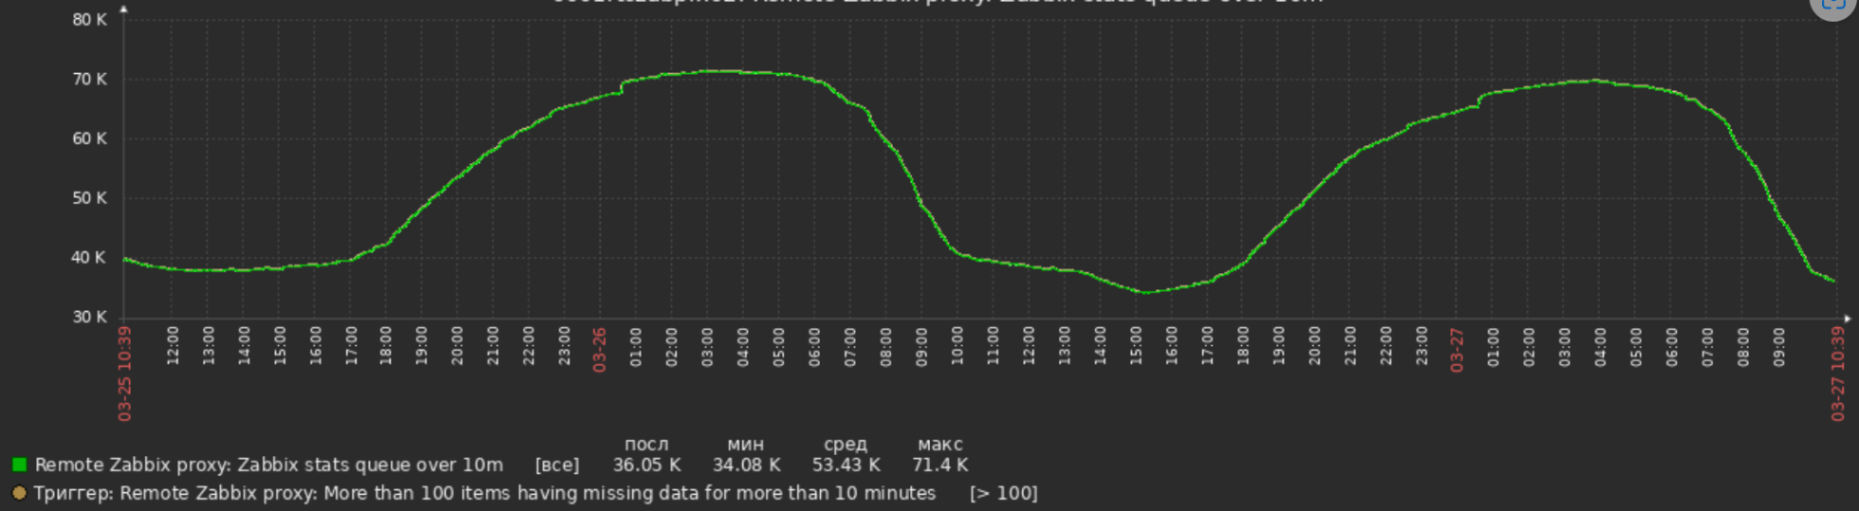Click the minimum value '34.08 K'
This screenshot has width=1859, height=511.
[x=747, y=465]
